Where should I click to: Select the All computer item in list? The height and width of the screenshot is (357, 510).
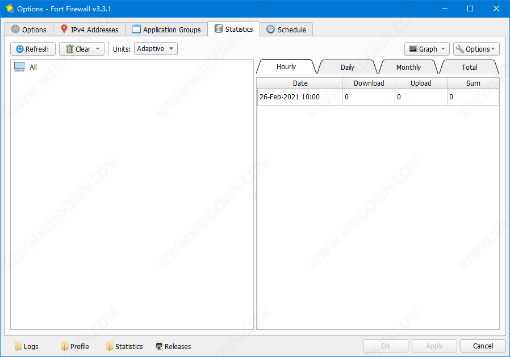pos(132,67)
